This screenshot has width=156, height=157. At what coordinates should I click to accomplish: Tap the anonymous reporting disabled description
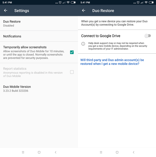pos(33,74)
